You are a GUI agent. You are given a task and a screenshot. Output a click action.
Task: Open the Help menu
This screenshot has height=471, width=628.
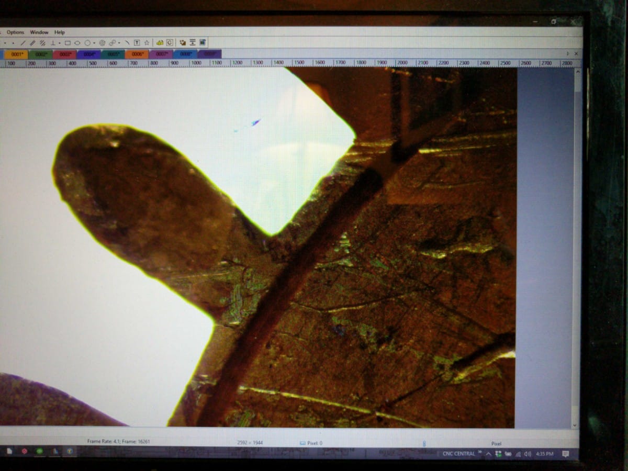point(60,32)
